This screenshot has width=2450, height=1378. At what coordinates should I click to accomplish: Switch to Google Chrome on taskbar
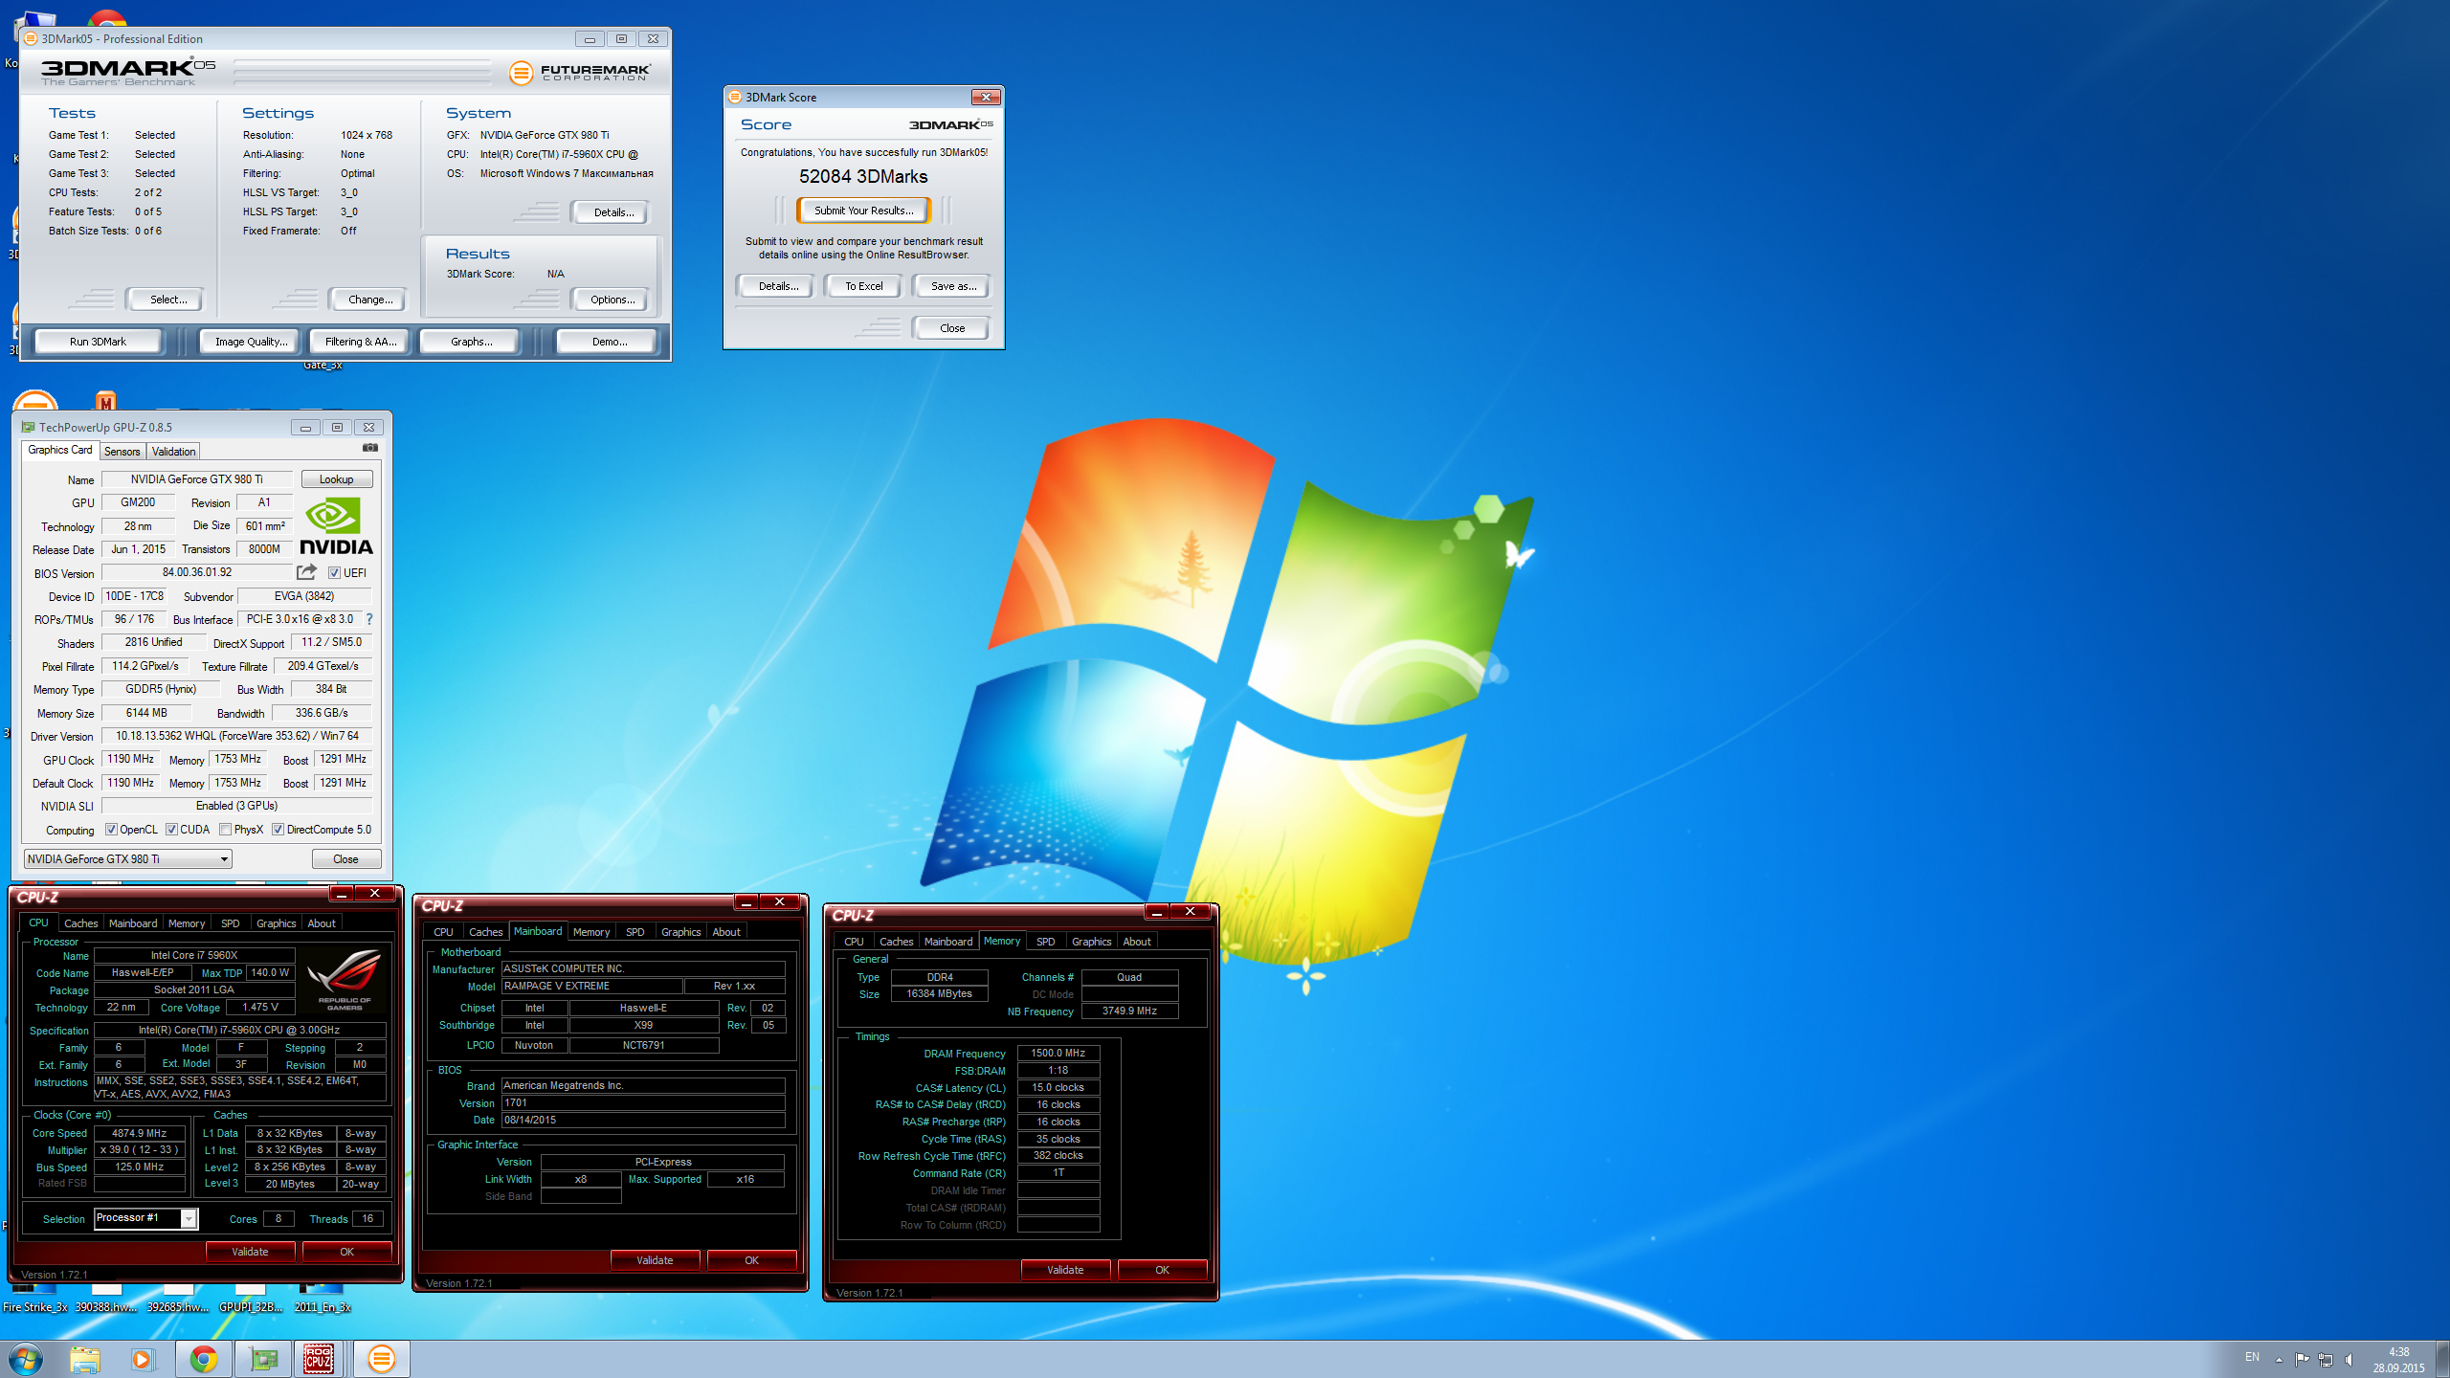click(203, 1359)
